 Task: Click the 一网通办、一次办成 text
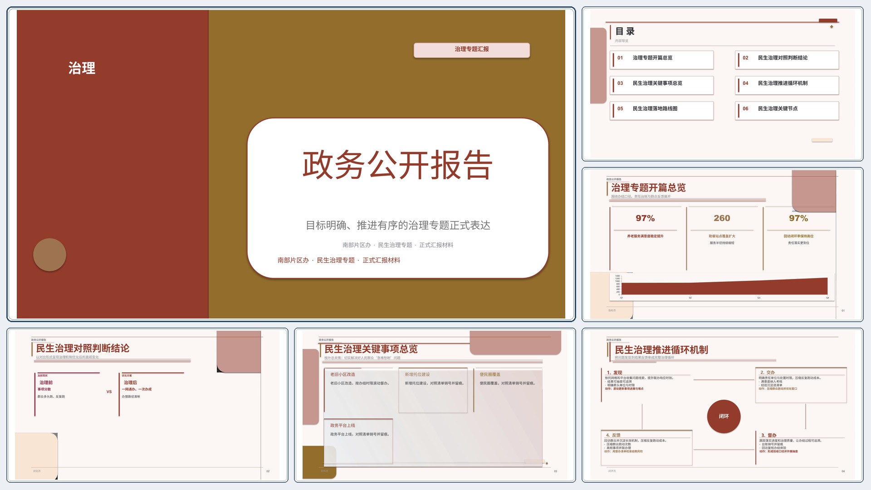137,390
